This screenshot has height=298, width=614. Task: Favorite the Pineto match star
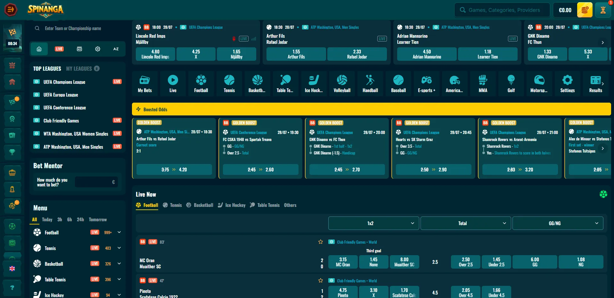click(x=321, y=280)
